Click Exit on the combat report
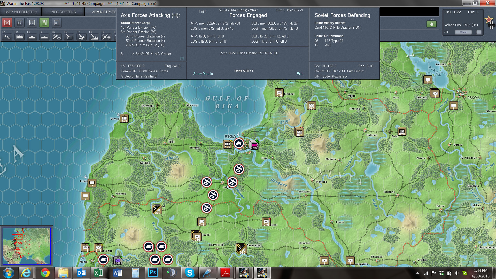 299,74
